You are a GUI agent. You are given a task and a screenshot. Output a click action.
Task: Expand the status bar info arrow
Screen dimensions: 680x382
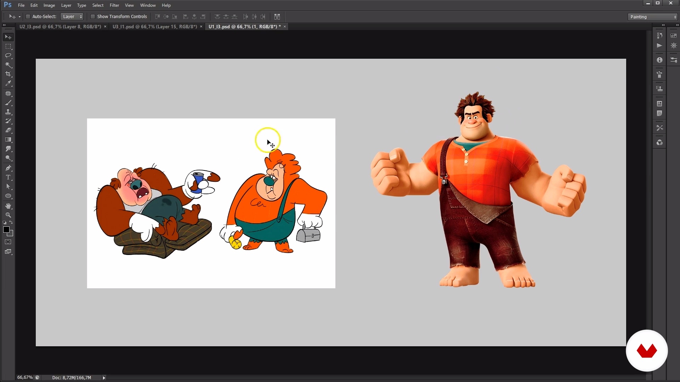[x=104, y=378]
